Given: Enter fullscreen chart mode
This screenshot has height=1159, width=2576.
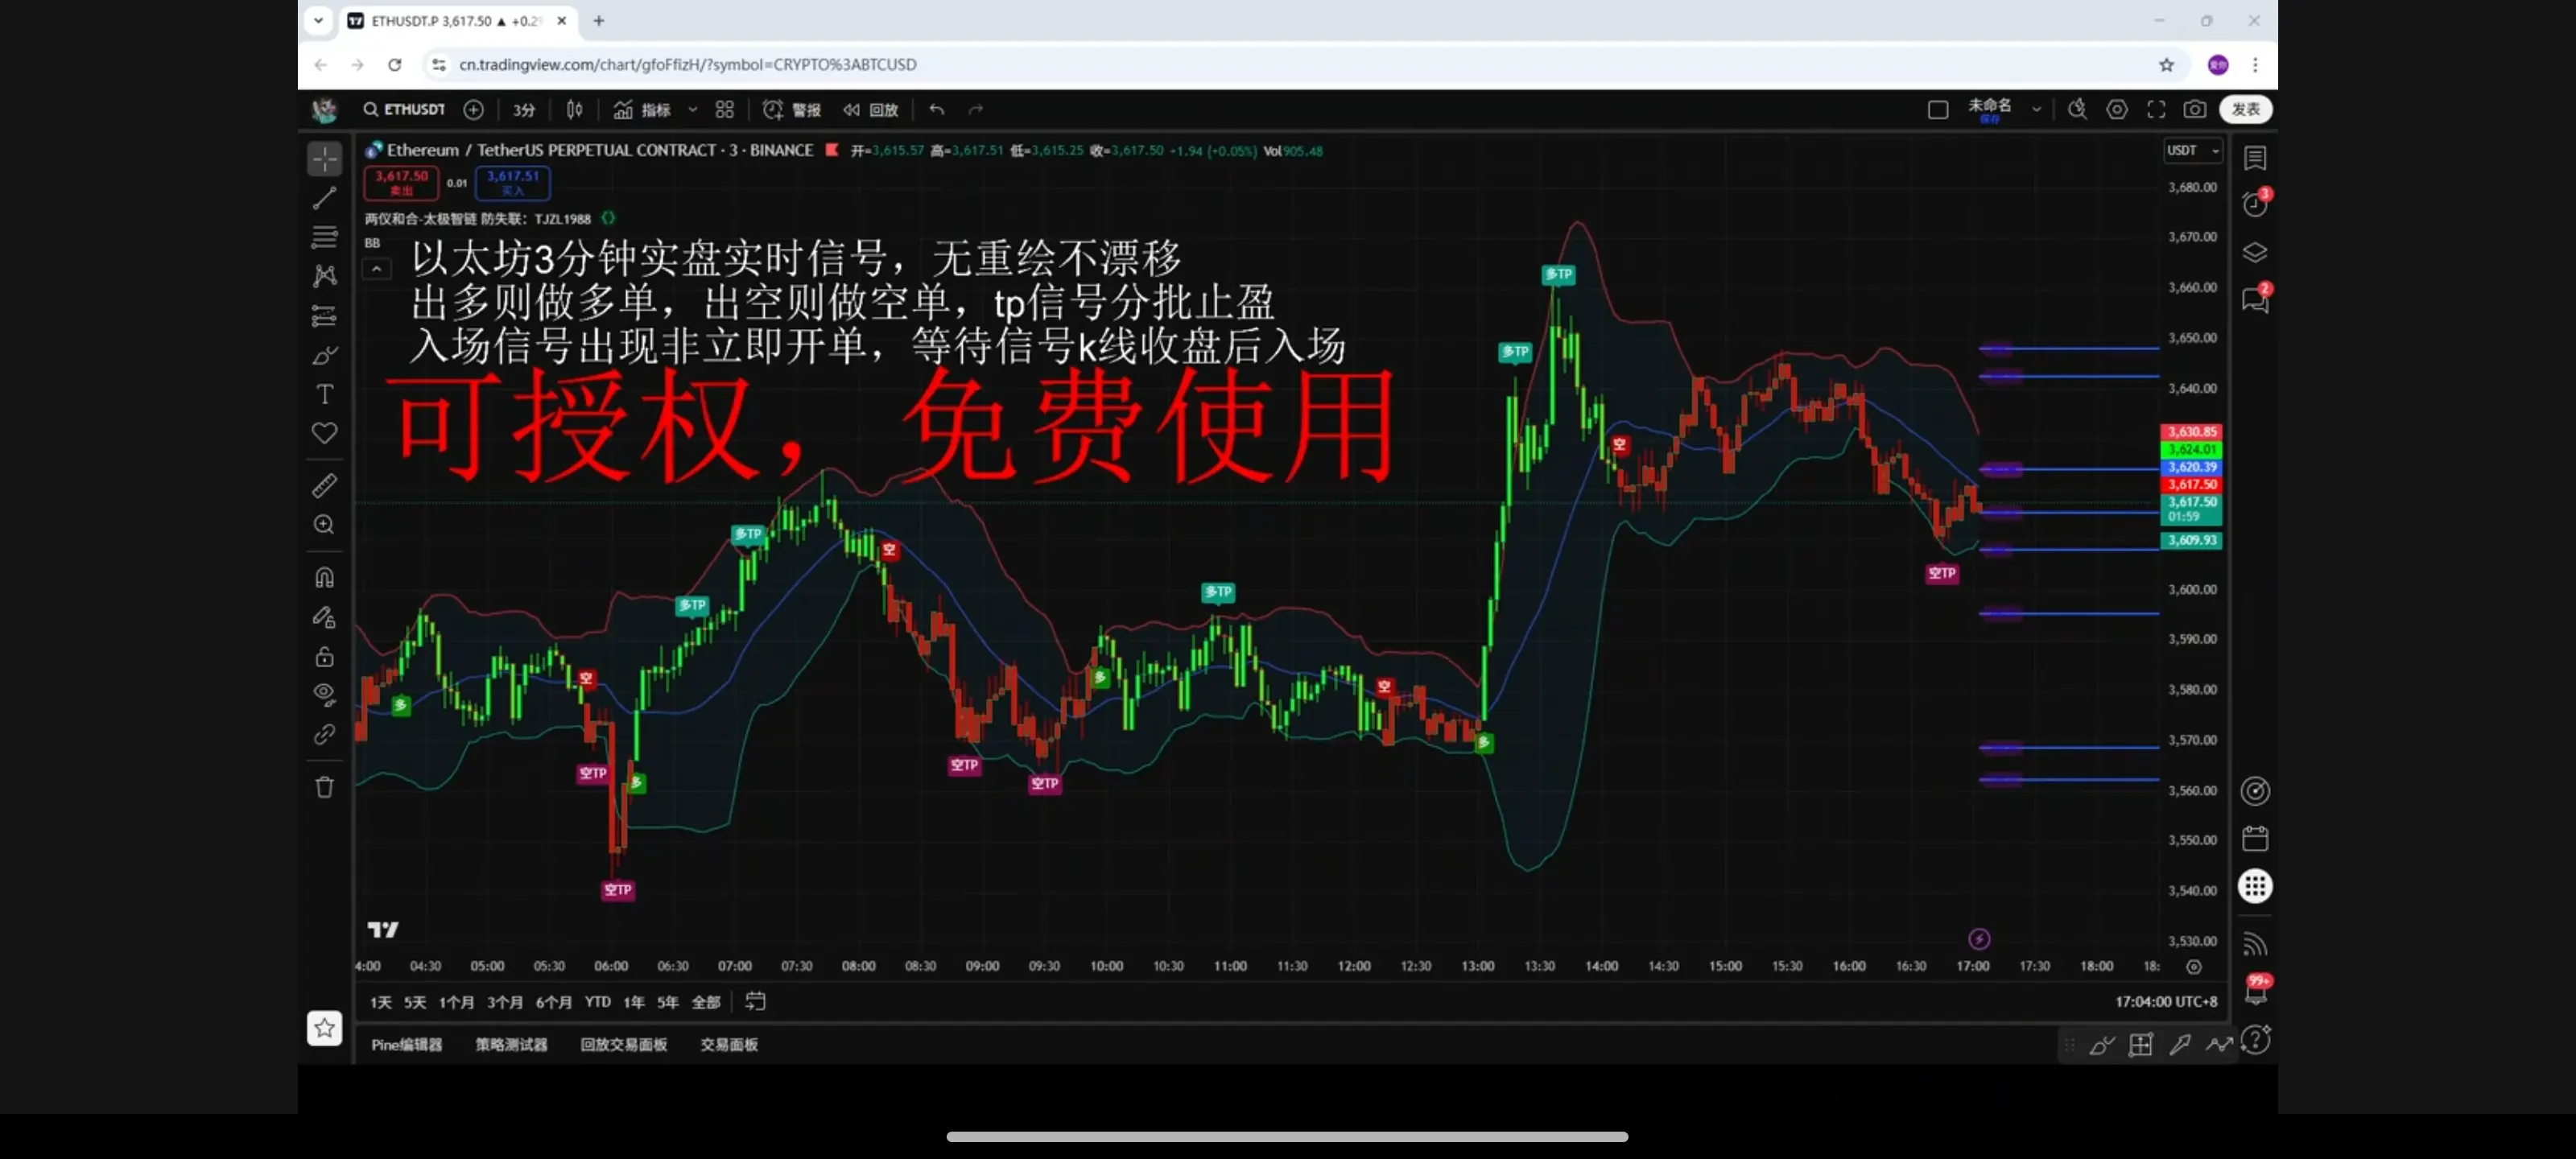Looking at the screenshot, I should coord(2156,110).
